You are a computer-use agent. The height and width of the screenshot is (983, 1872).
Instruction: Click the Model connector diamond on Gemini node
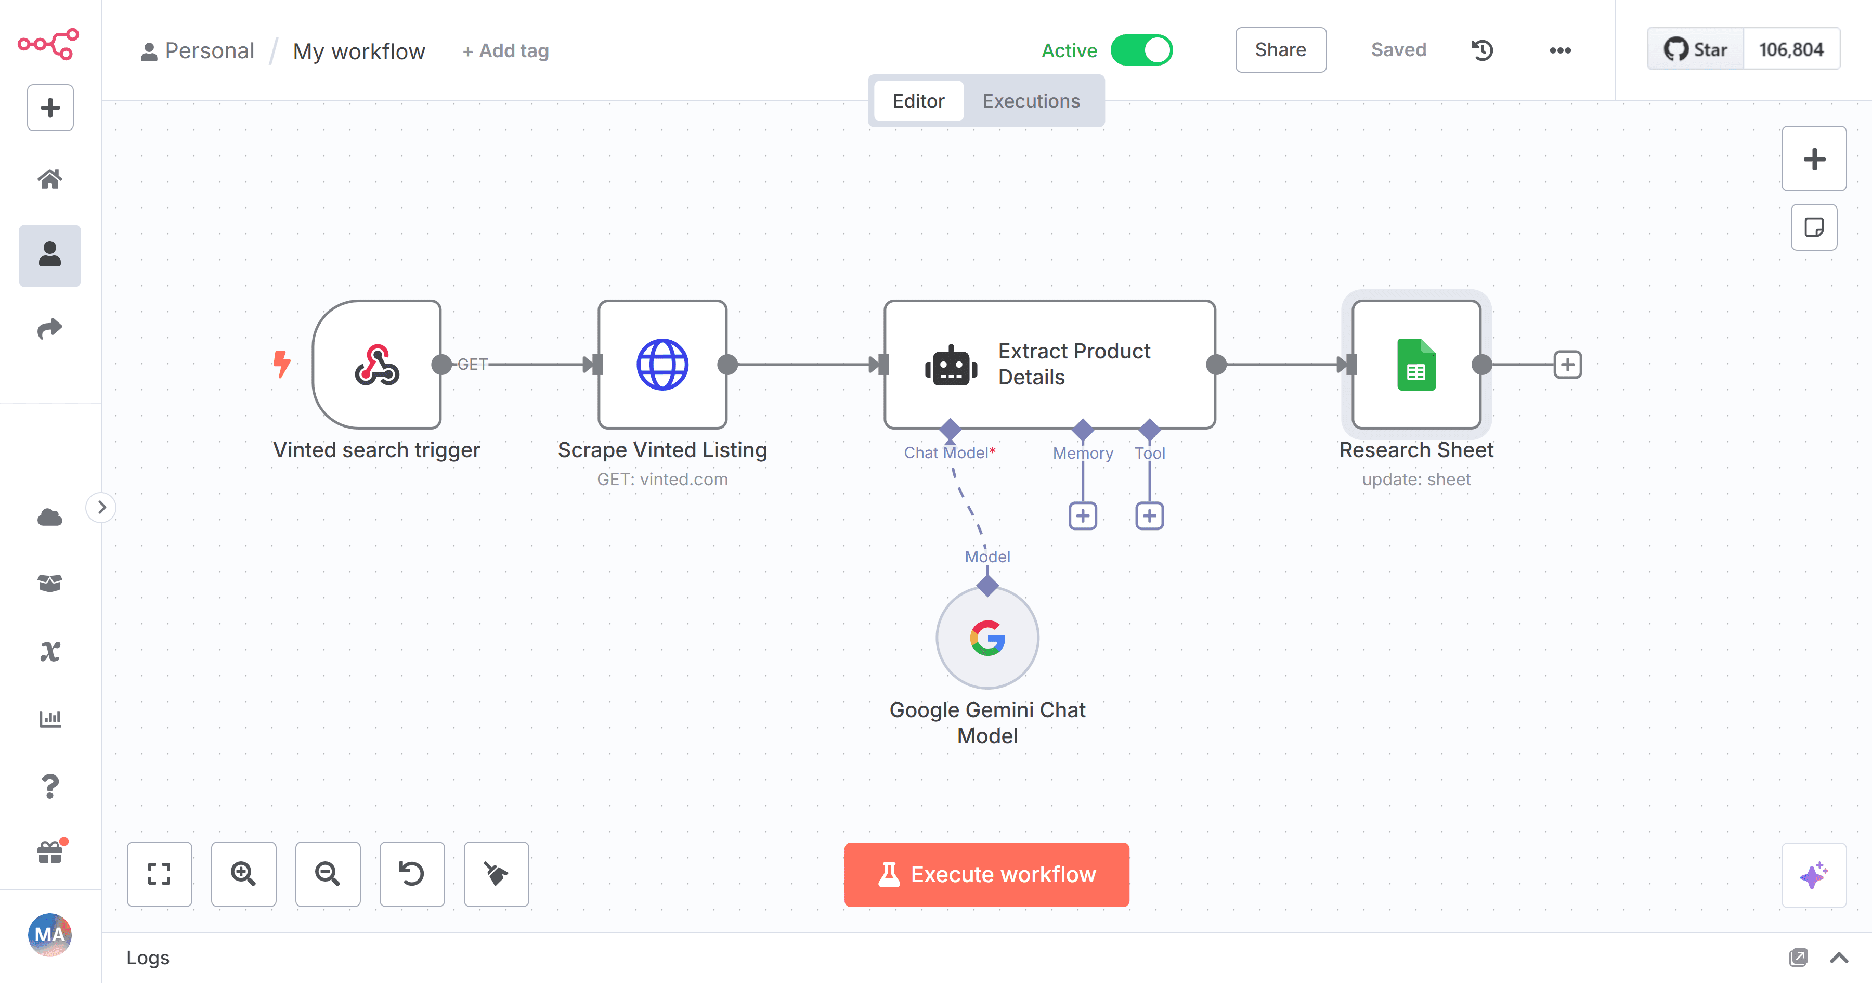point(987,585)
